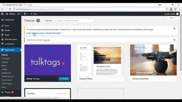
Task: Click the Twenty Seventeen theme name label
Action: click(140, 79)
